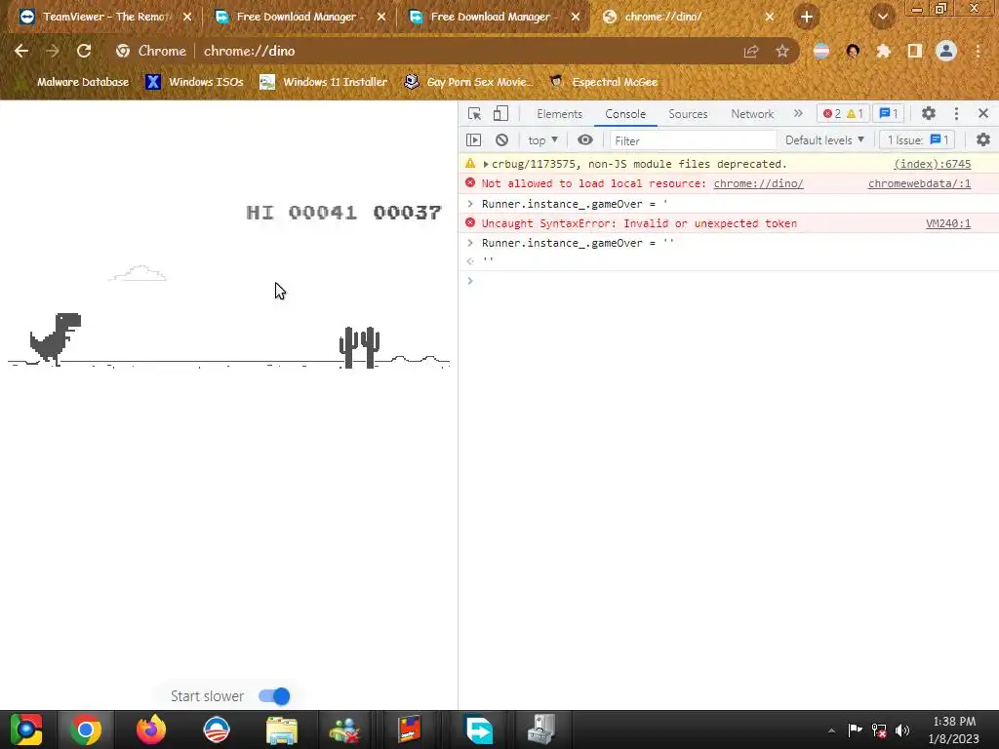Open the 'Malware Database' bookmark
This screenshot has width=999, height=749.
click(72, 82)
